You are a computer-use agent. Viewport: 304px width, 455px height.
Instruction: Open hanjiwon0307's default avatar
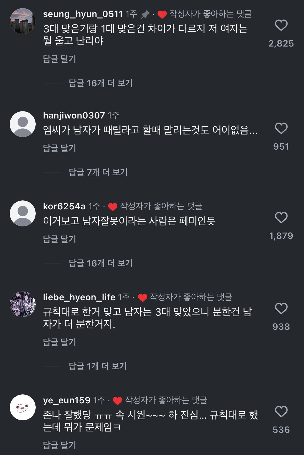(23, 124)
